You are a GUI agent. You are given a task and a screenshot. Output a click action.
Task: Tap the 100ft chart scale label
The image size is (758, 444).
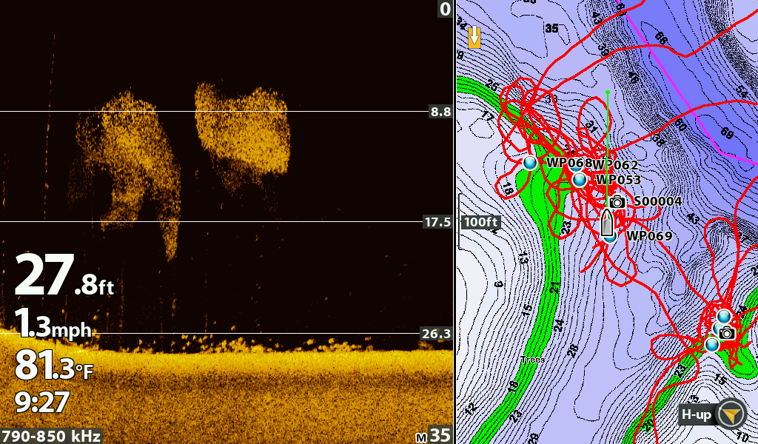(x=481, y=222)
